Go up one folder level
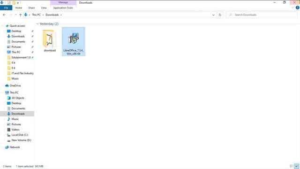 point(20,15)
